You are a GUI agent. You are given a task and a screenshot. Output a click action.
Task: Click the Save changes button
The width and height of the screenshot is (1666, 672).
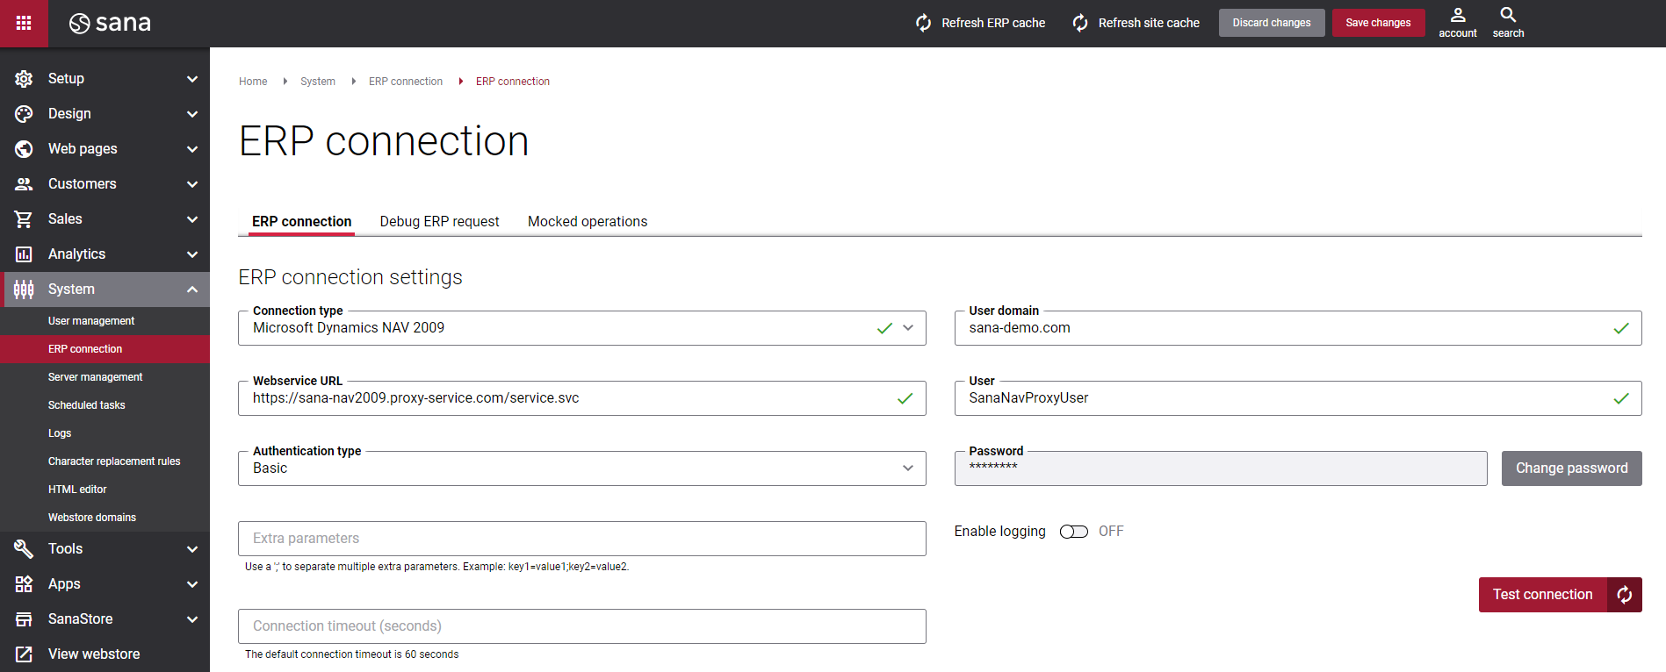[1378, 23]
